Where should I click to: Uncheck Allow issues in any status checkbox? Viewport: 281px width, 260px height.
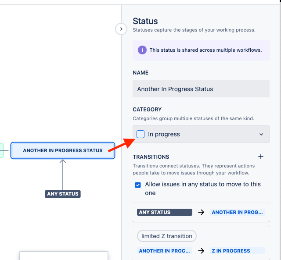click(138, 185)
